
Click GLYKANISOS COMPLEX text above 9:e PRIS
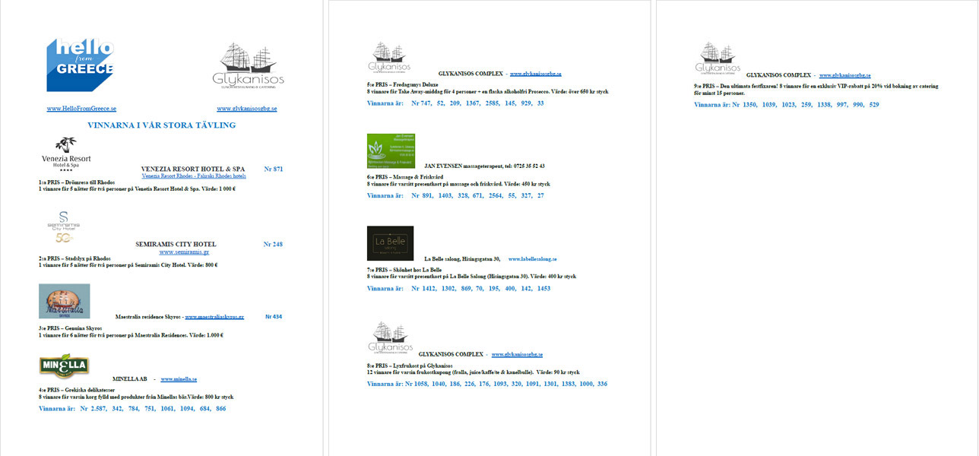(780, 75)
